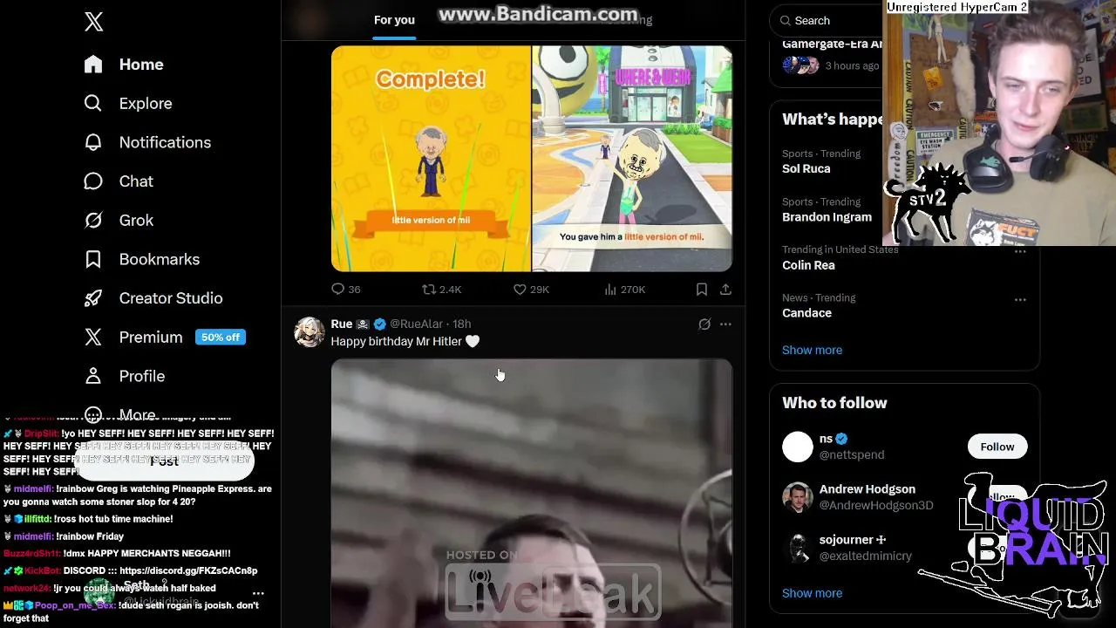This screenshot has height=628, width=1116.
Task: Click Grok explain icon on Rue's post
Action: (x=704, y=324)
